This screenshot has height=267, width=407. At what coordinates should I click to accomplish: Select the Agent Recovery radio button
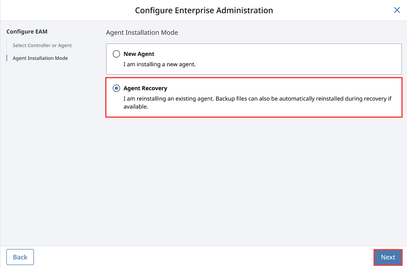pos(116,88)
